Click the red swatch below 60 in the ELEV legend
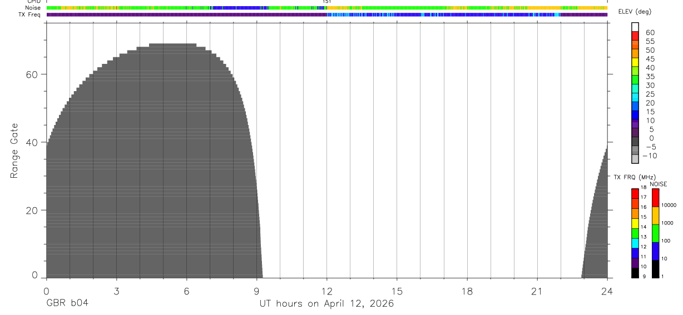683x315 pixels. pyautogui.click(x=635, y=36)
